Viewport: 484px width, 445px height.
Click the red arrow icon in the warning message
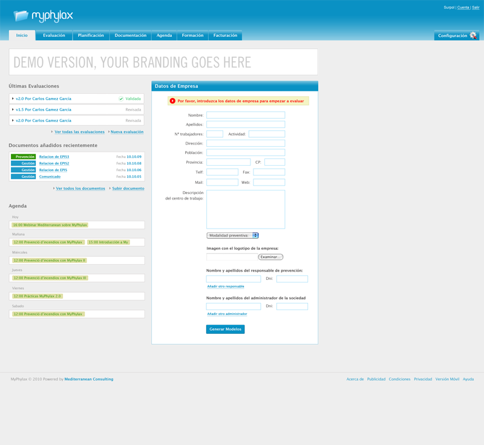click(x=172, y=101)
